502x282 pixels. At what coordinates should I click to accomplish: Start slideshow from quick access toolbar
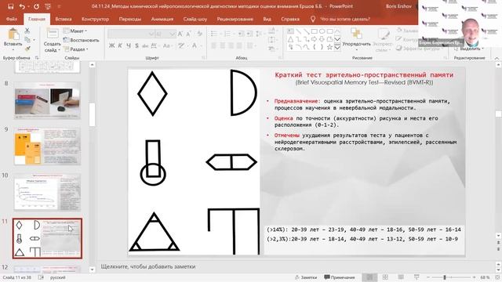pyautogui.click(x=48, y=6)
